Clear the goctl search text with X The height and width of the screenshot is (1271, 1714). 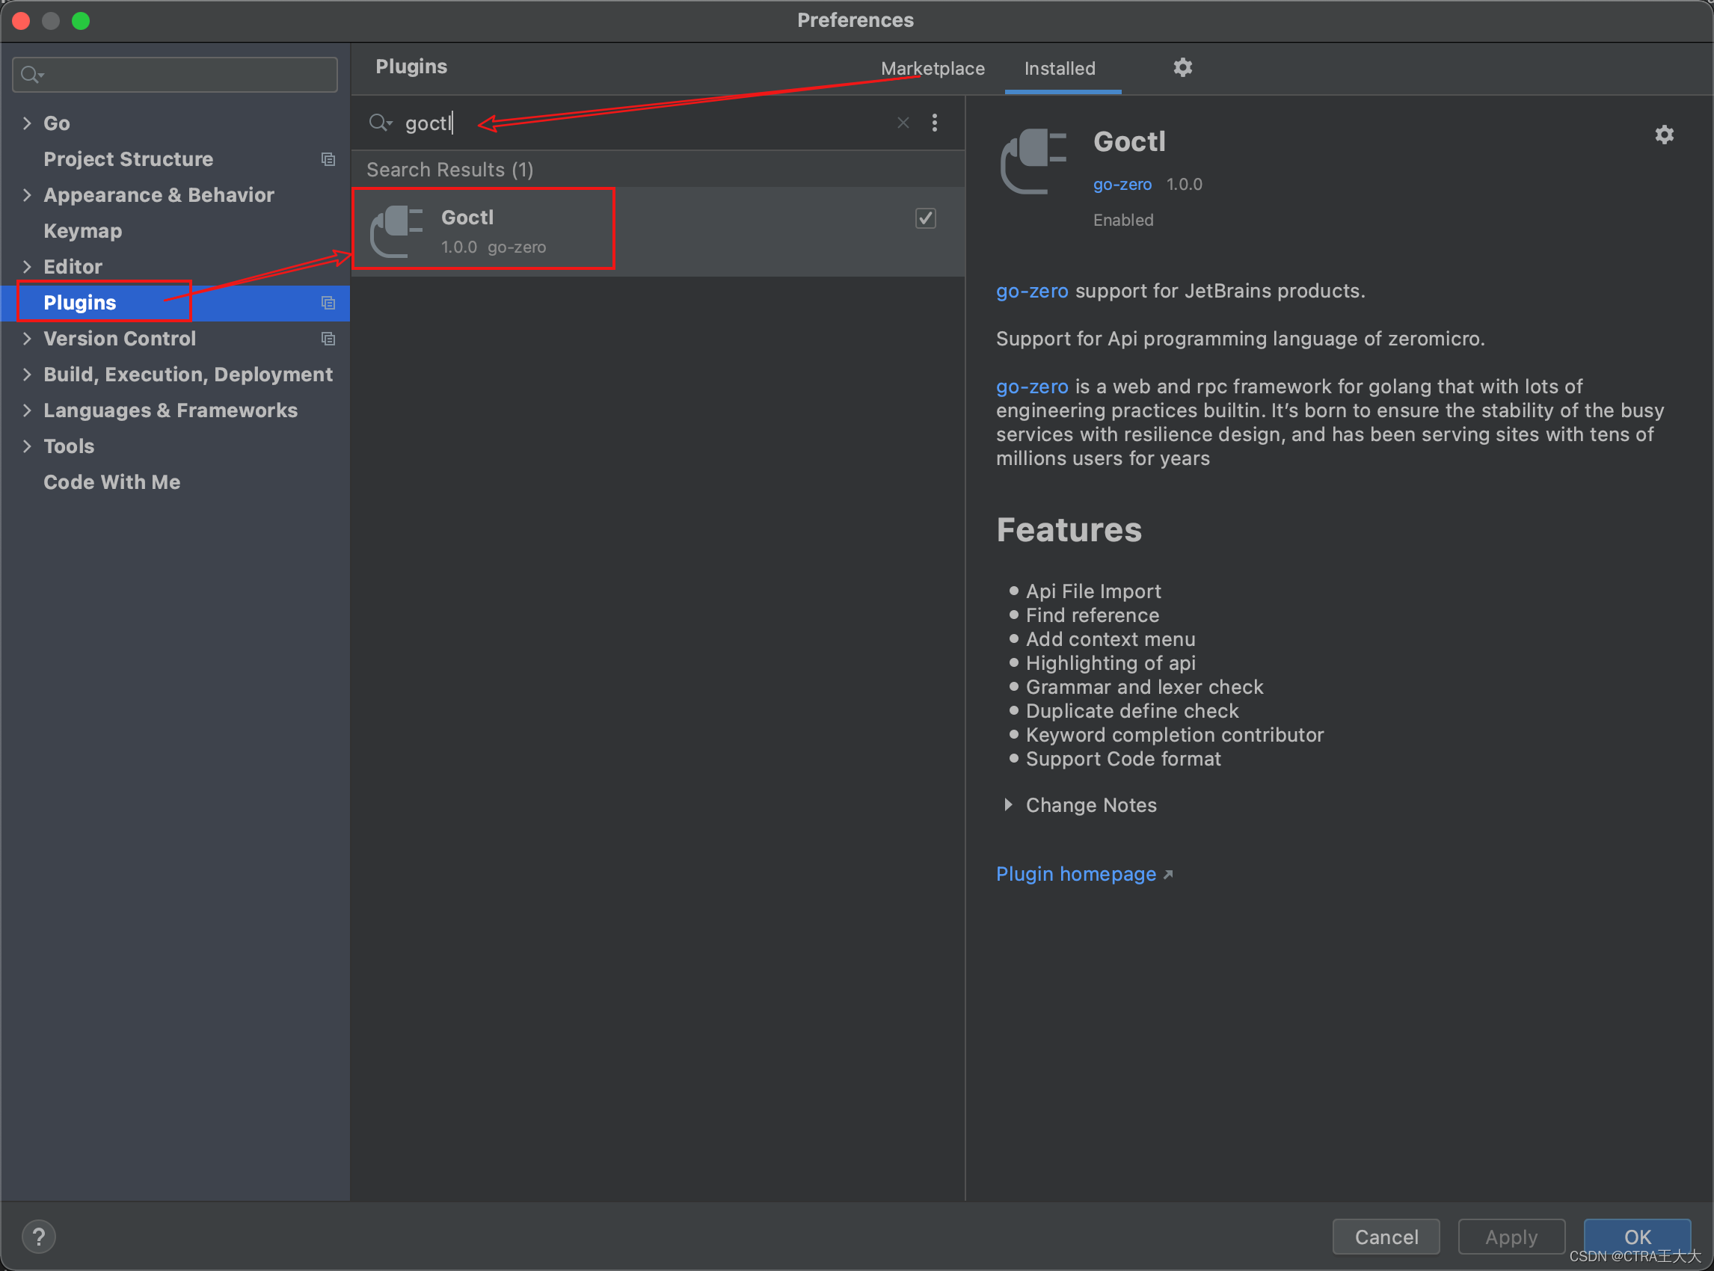pos(903,123)
